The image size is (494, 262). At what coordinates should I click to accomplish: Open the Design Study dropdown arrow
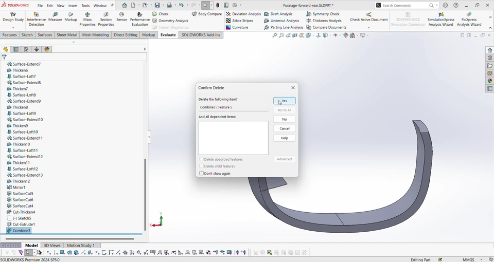pyautogui.click(x=13, y=28)
